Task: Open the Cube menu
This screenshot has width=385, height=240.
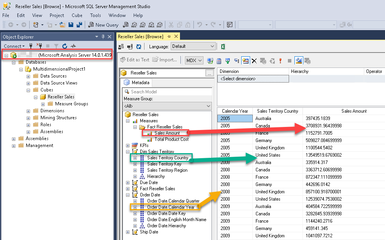Action: click(77, 15)
